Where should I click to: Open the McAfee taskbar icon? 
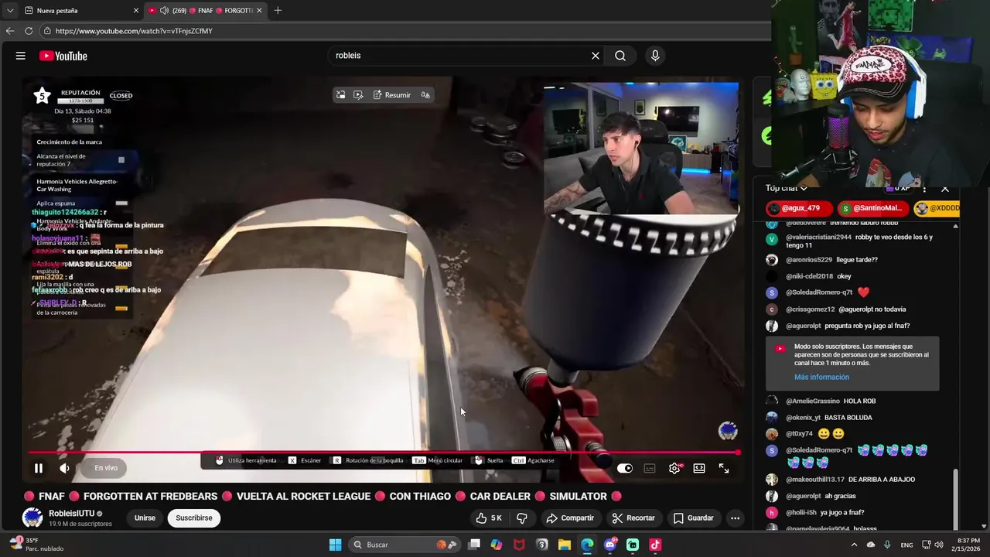519,545
